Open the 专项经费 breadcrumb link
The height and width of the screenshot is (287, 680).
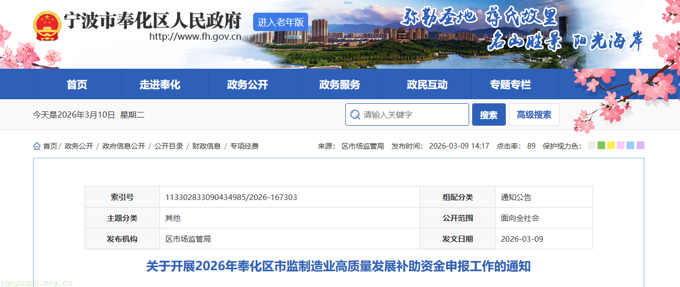(244, 146)
